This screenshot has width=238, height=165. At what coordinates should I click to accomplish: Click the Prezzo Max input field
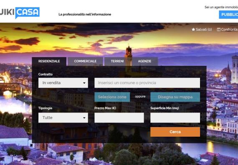click(119, 118)
